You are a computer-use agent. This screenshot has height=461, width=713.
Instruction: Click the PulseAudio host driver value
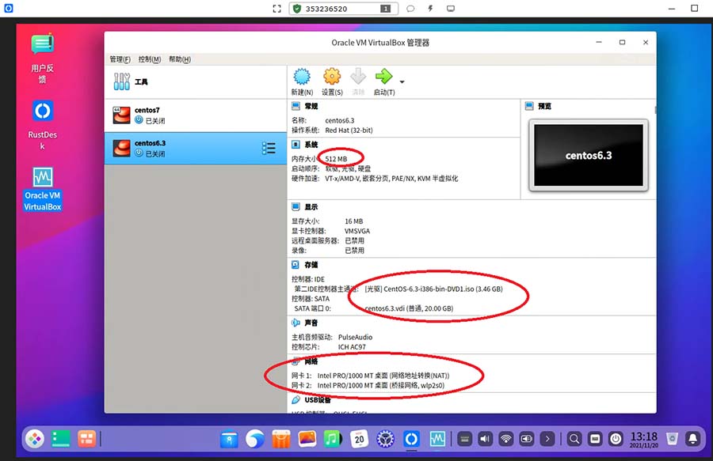click(355, 337)
